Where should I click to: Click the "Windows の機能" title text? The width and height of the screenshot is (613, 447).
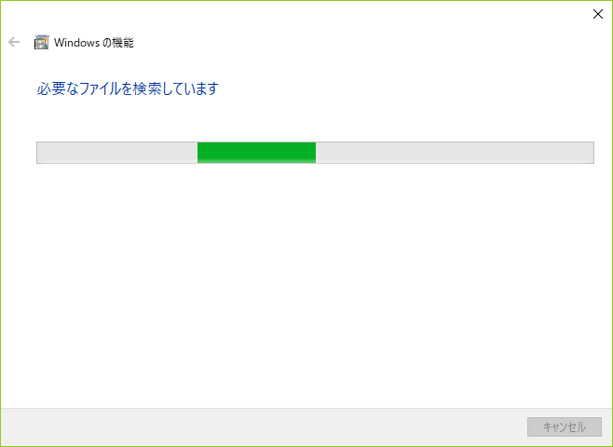tap(94, 42)
